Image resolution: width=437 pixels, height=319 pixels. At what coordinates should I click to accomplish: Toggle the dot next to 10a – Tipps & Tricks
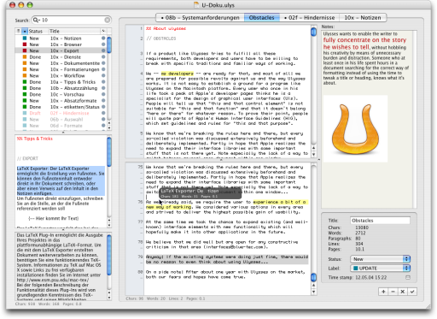(103, 82)
